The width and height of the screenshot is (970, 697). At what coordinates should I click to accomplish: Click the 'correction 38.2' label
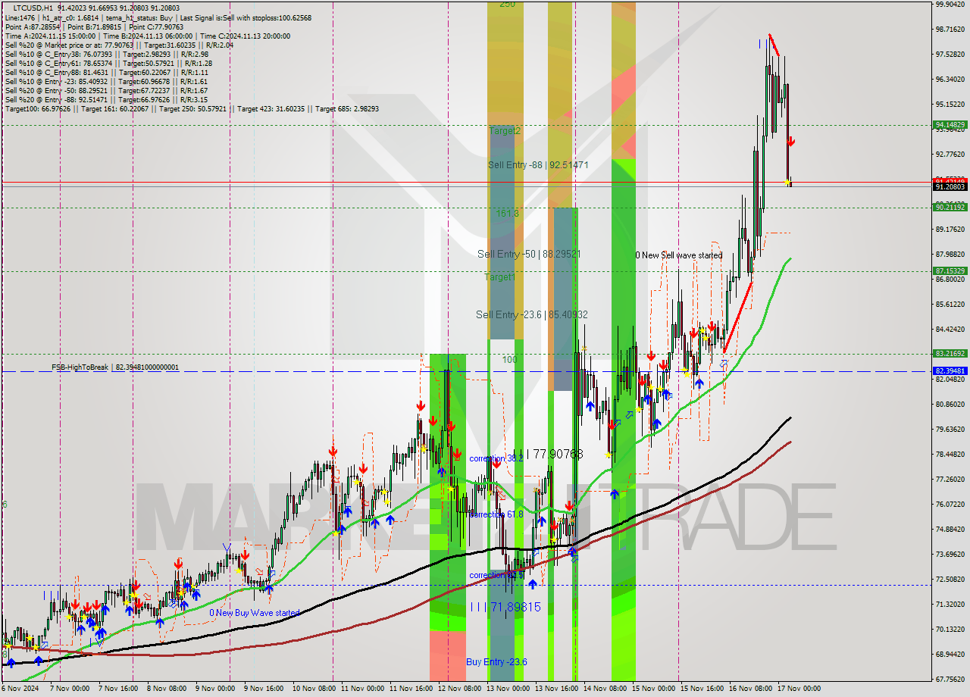tap(496, 458)
